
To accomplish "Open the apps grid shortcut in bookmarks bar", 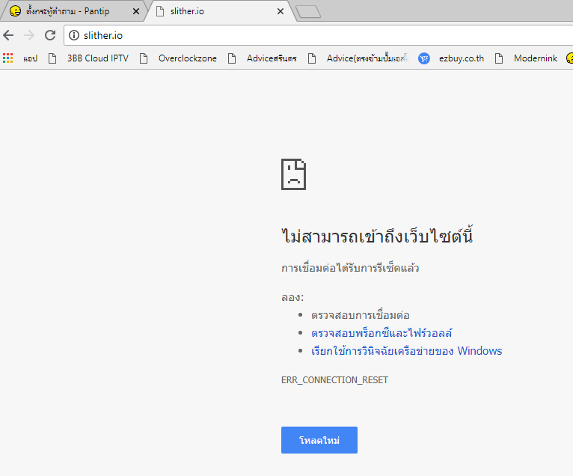I will pyautogui.click(x=7, y=58).
